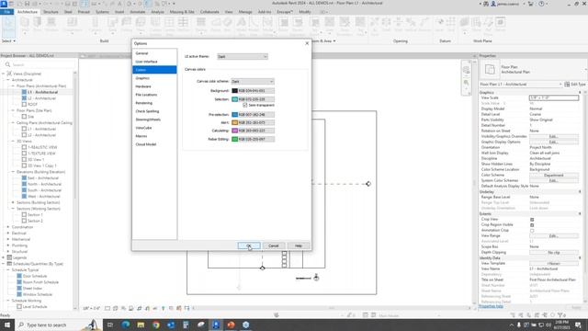The height and width of the screenshot is (331, 588).
Task: Toggle the Crop View checkbox in Properties
Action: pyautogui.click(x=532, y=220)
